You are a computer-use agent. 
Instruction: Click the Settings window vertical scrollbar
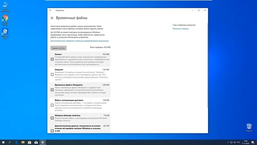click(x=207, y=66)
